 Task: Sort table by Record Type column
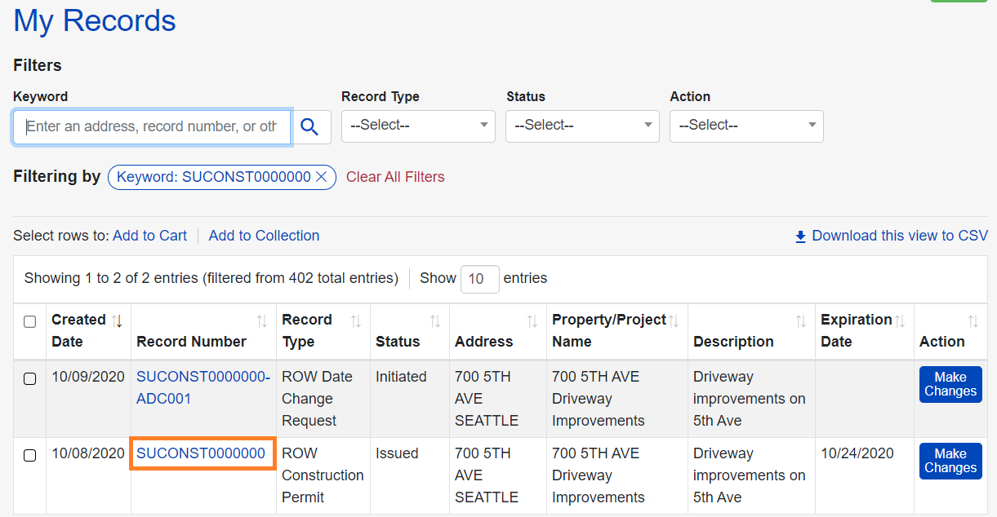pos(355,321)
